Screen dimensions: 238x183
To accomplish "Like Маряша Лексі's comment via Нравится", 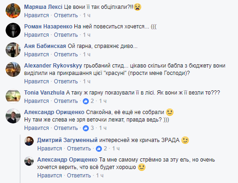I will click(36, 15).
